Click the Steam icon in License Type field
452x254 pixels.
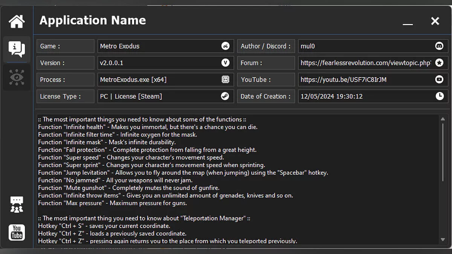[x=225, y=96]
